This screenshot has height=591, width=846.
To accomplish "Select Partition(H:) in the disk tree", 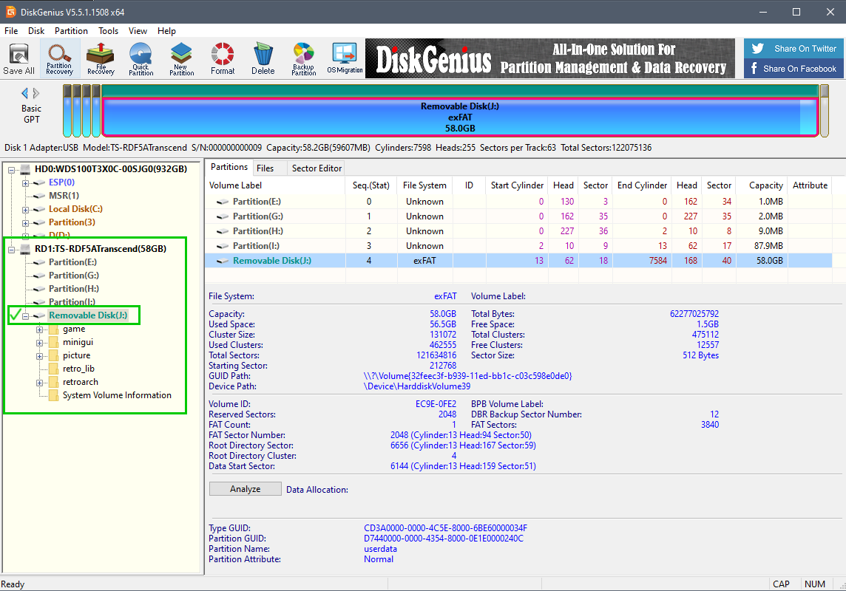I will (x=74, y=289).
